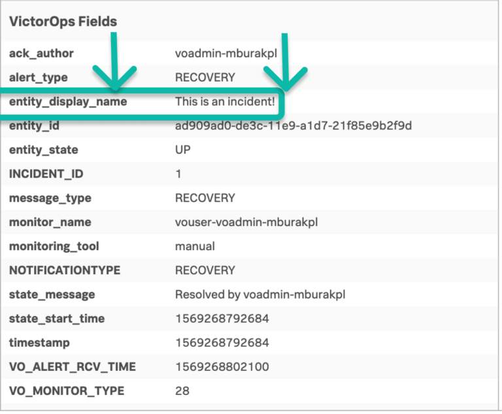This screenshot has width=502, height=414.
Task: Click the VO_ALERT_RCV_TIME value 1569268802100
Action: [222, 367]
